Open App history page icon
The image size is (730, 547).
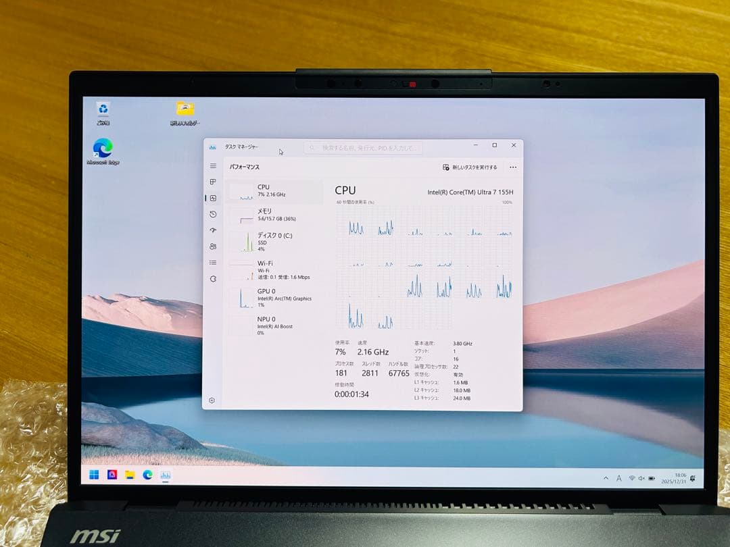tap(213, 214)
